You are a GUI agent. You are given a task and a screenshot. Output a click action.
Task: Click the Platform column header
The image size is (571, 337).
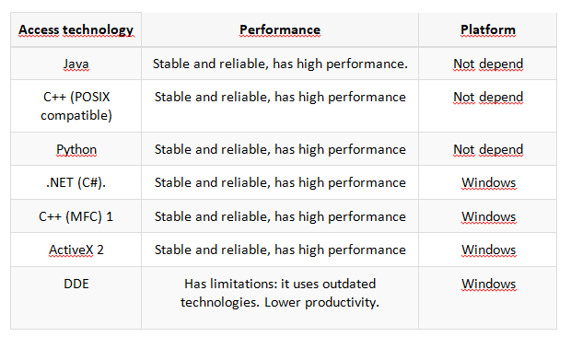(488, 29)
